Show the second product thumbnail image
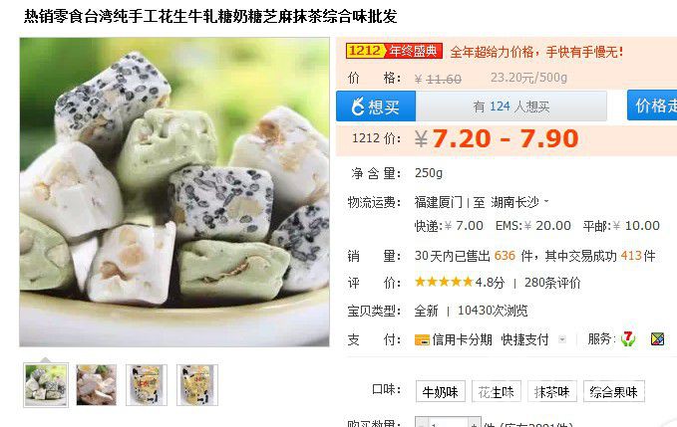The height and width of the screenshot is (427, 677). pos(97,385)
